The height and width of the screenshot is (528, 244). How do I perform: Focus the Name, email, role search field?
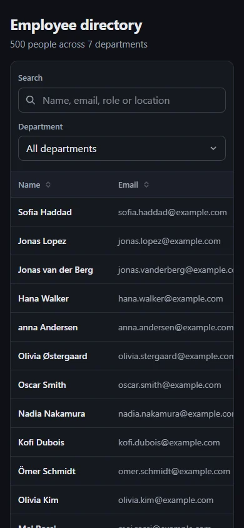[122, 100]
